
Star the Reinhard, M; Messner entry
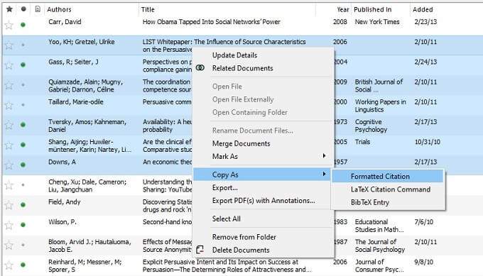pyautogui.click(x=9, y=265)
